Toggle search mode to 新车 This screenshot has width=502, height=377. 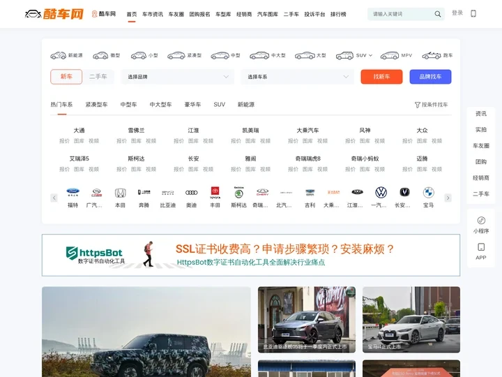point(66,77)
